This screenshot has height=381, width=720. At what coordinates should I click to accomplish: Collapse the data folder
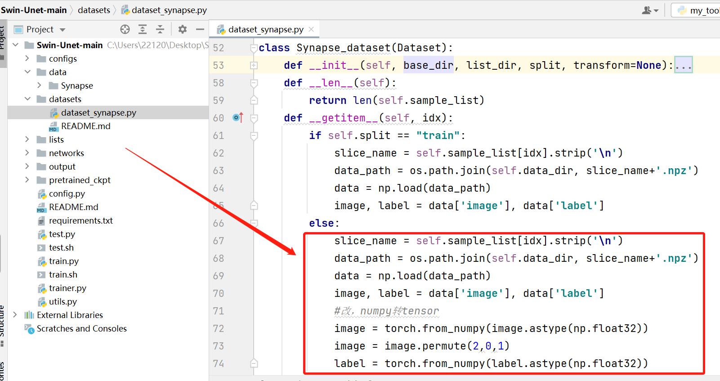(x=27, y=72)
